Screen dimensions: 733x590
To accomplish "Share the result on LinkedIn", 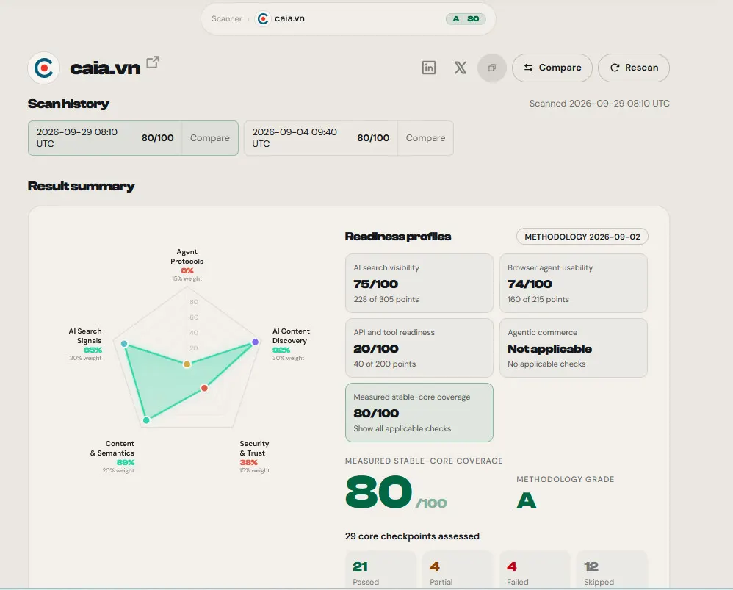I will pos(429,68).
